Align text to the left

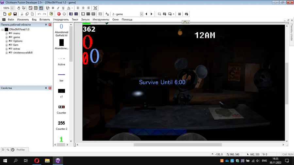pos(78,8)
